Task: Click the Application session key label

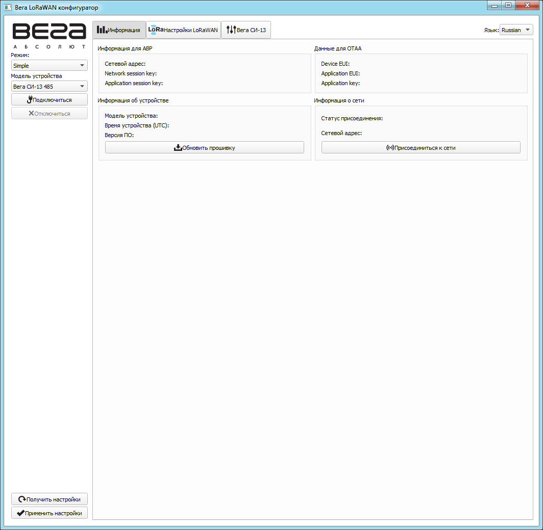Action: 134,83
